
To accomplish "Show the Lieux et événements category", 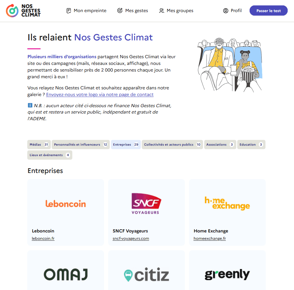I will pyautogui.click(x=50, y=155).
